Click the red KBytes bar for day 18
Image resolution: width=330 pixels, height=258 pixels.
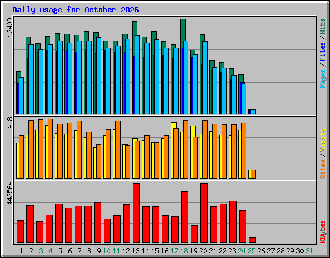184,217
